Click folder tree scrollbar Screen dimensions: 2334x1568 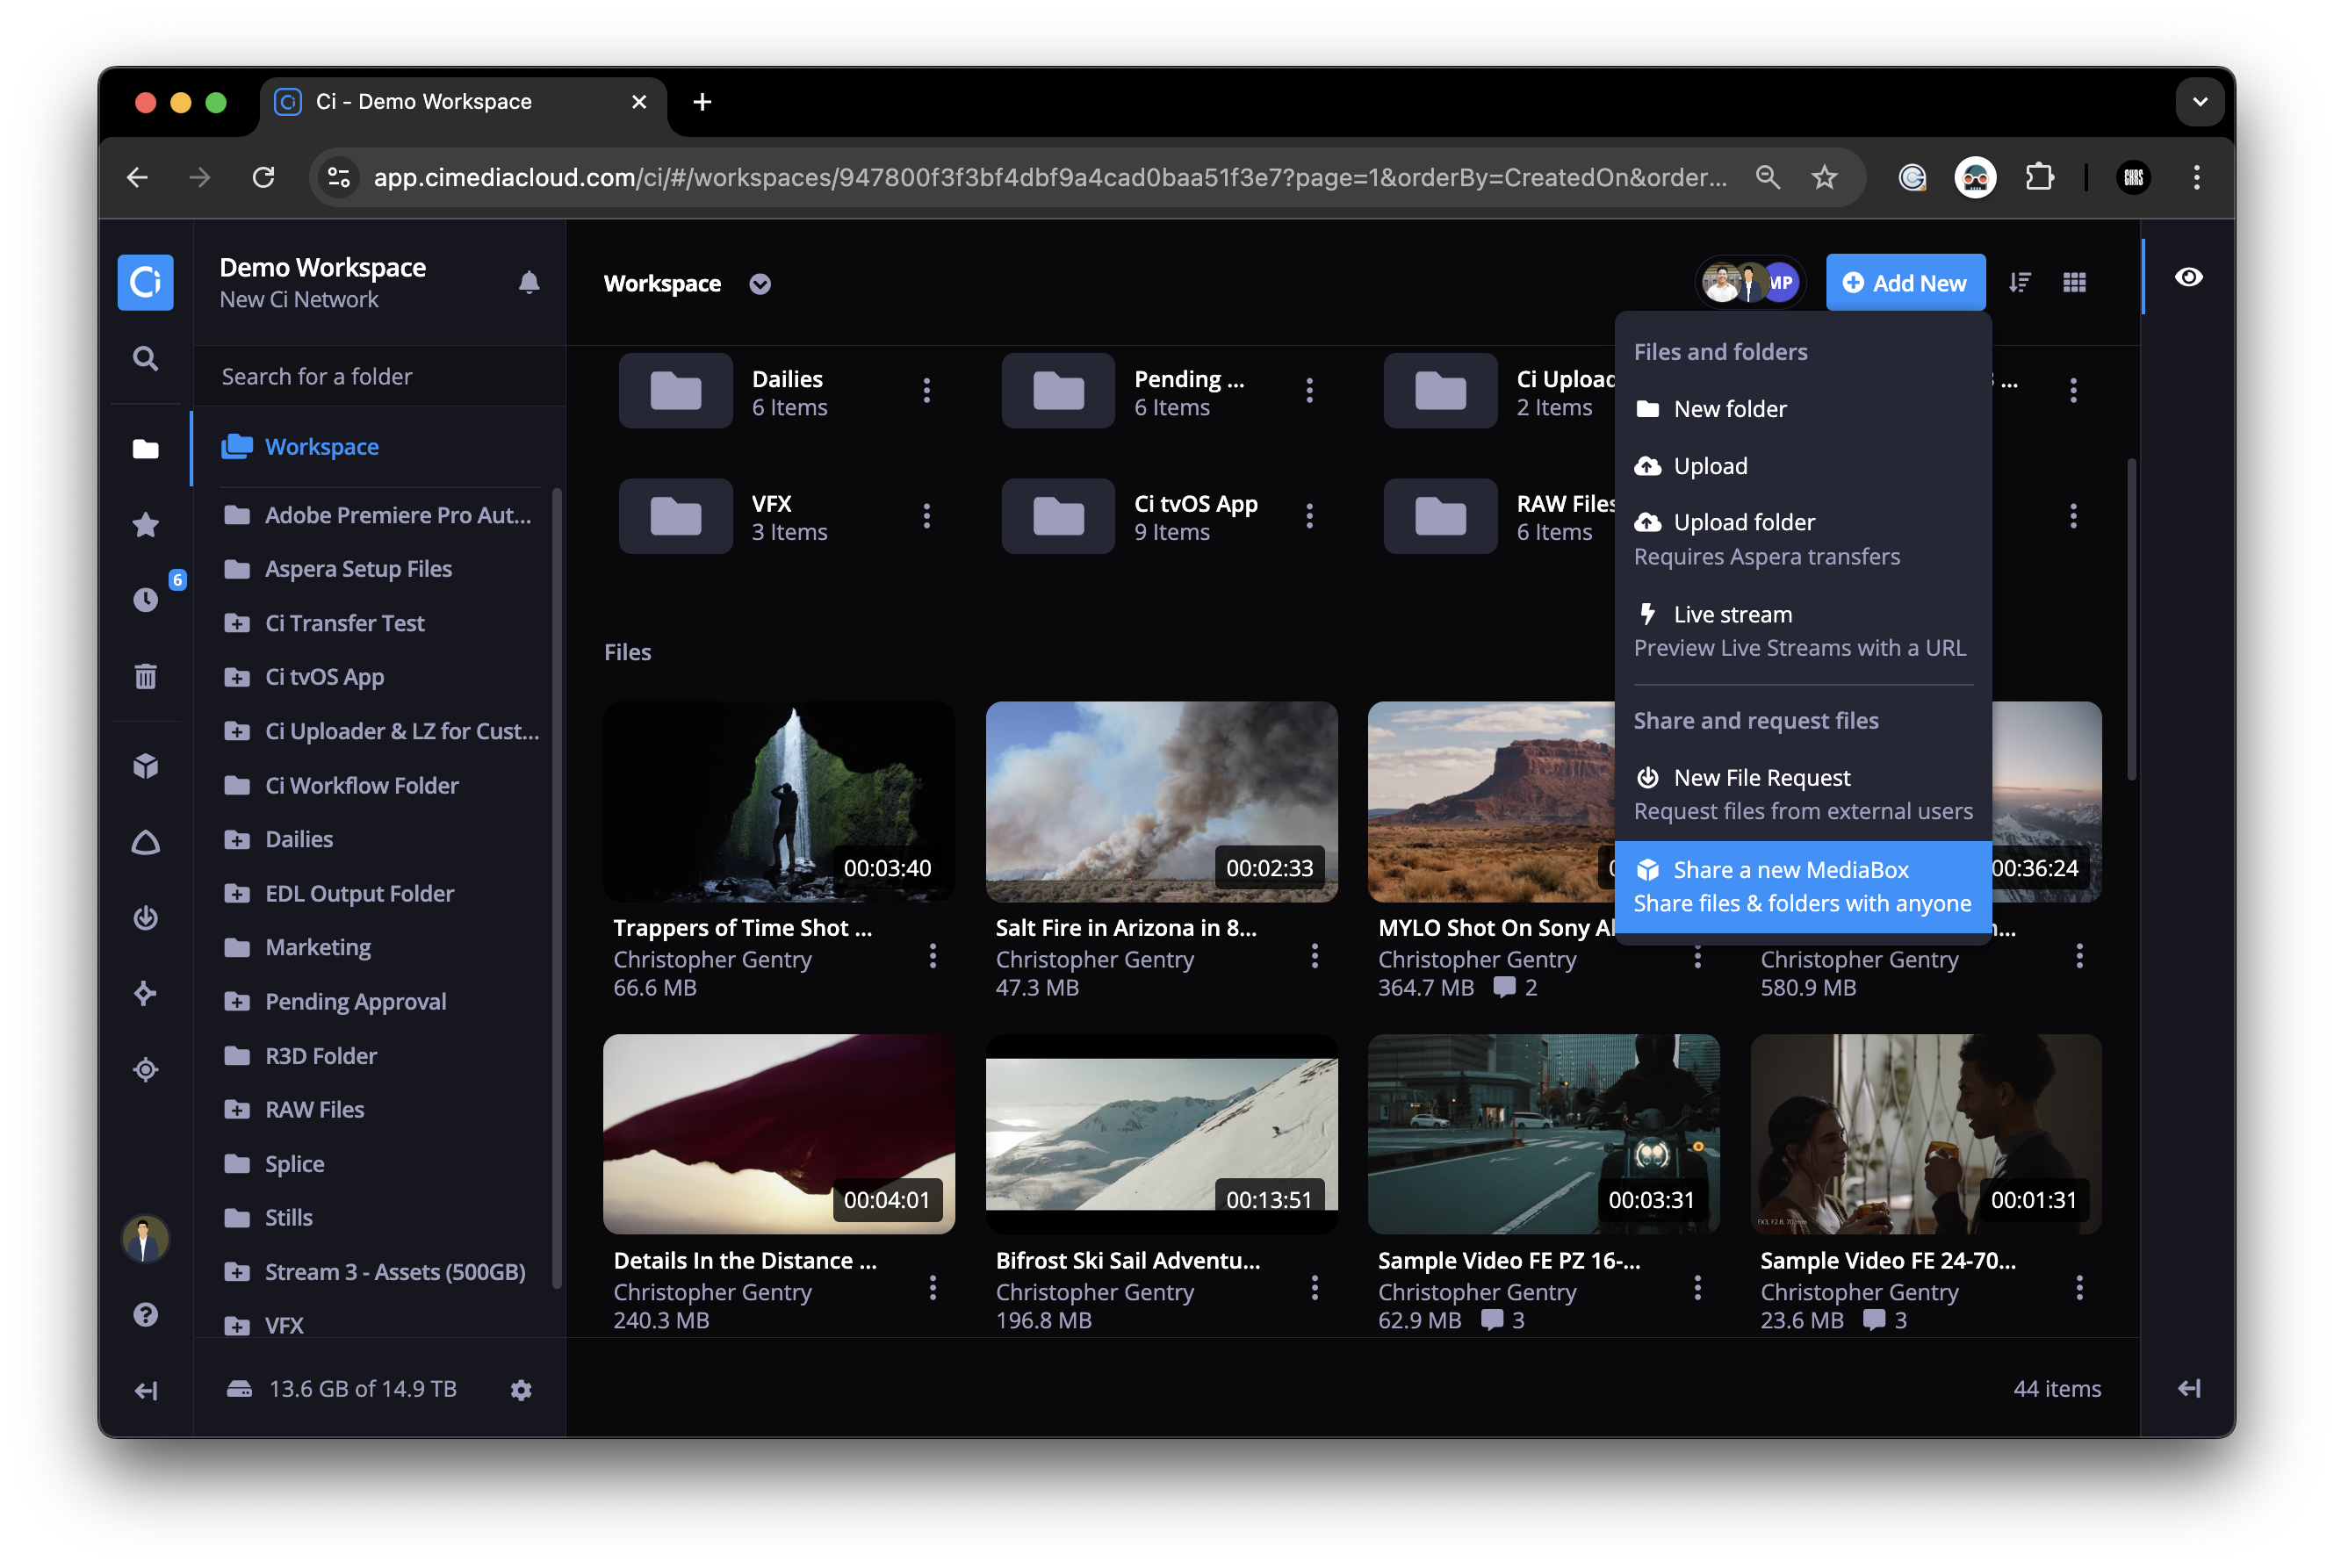click(x=557, y=889)
